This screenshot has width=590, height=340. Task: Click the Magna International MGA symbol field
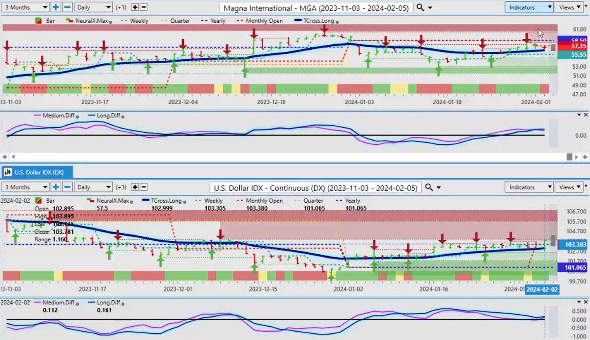point(316,8)
